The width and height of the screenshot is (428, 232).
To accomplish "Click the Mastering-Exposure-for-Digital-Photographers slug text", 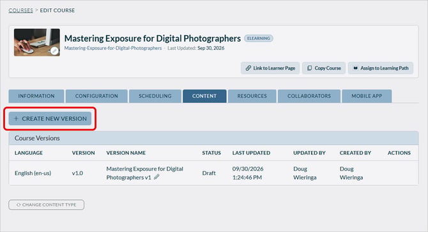I will (113, 48).
